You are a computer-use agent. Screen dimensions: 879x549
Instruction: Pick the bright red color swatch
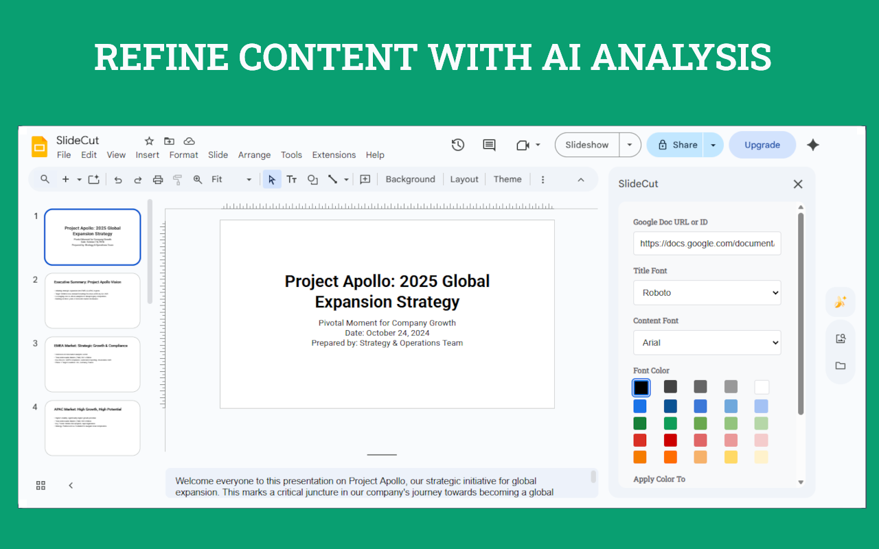tap(670, 440)
